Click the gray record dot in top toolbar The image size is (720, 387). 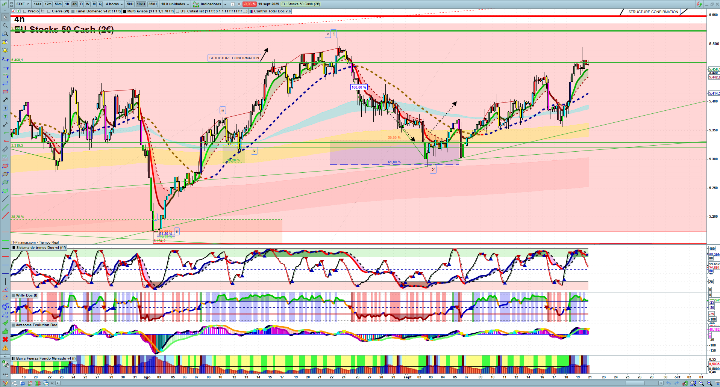[x=239, y=4]
